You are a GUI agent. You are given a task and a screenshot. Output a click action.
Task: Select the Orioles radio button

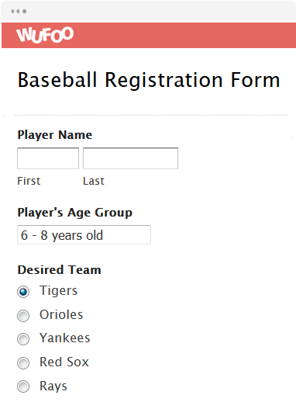(23, 316)
